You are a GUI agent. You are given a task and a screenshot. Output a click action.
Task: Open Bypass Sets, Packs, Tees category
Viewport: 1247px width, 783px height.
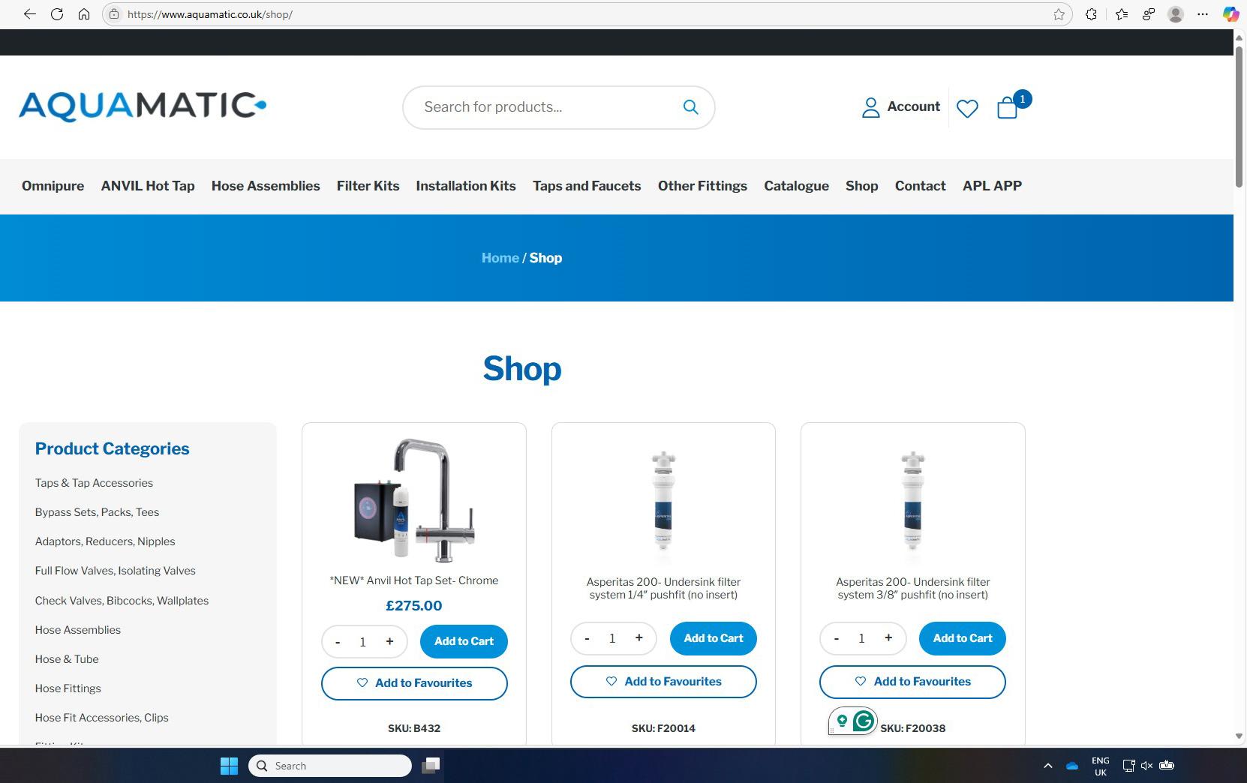(x=97, y=512)
